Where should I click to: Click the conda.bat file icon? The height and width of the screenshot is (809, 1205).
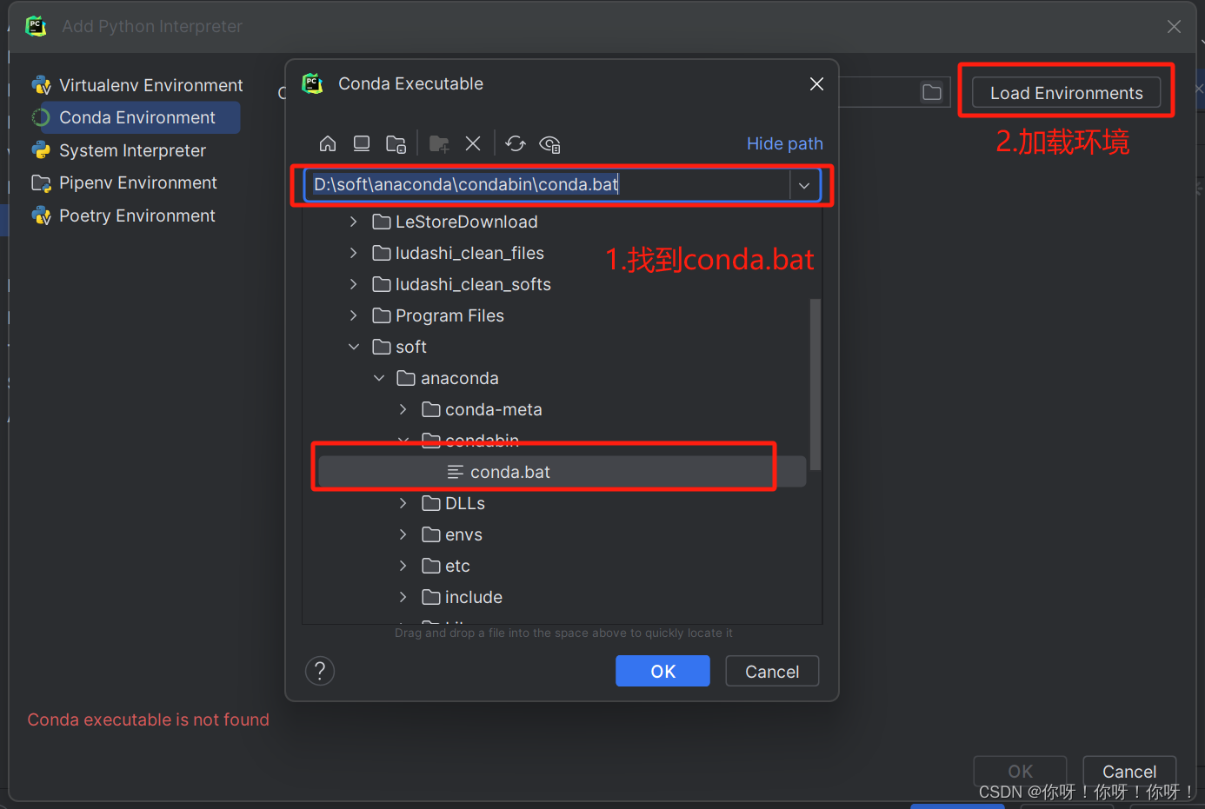[x=456, y=472]
